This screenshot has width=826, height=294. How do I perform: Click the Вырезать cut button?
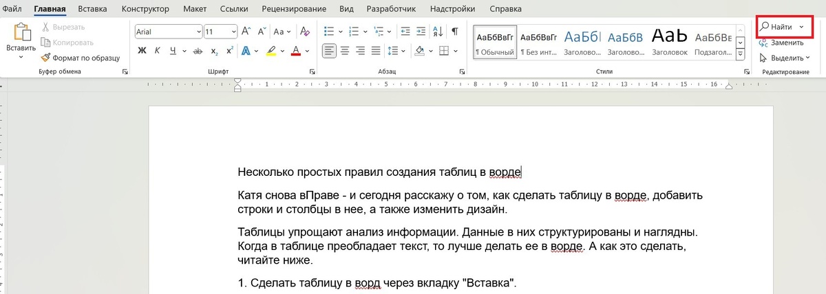(x=63, y=27)
